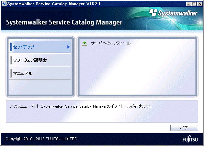Close the Service Catalog Manager window
The width and height of the screenshot is (204, 146).
(200, 4)
